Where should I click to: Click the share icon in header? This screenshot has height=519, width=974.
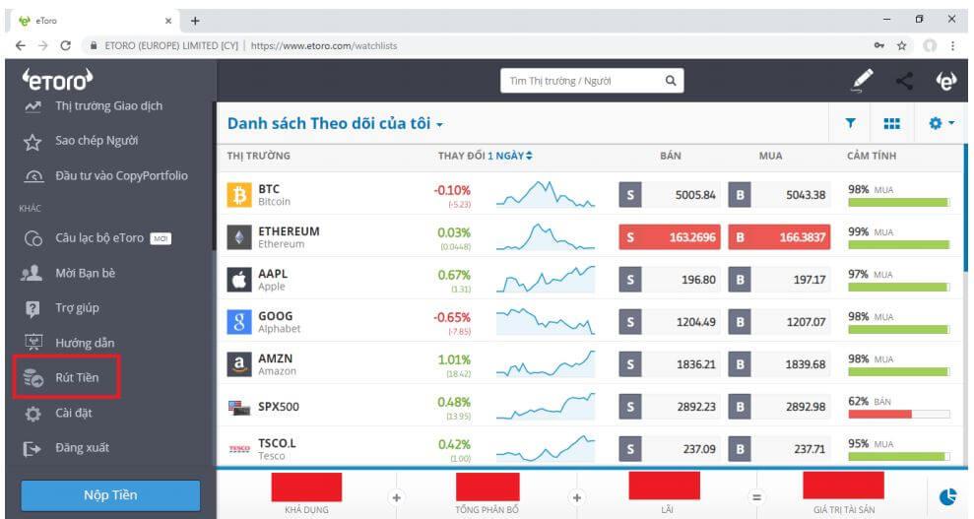click(904, 81)
